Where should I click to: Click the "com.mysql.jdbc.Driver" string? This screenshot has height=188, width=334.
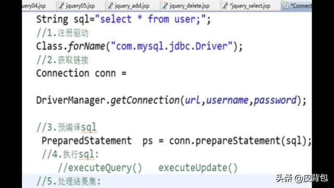[172, 46]
